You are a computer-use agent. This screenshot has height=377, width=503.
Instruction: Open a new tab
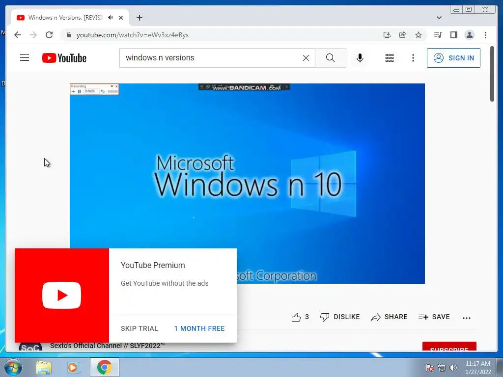(139, 18)
